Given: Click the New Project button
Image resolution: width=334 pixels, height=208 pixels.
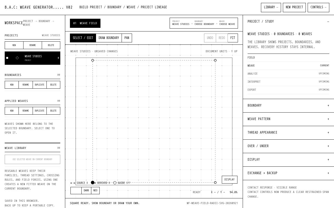Looking at the screenshot, I should tap(294, 8).
